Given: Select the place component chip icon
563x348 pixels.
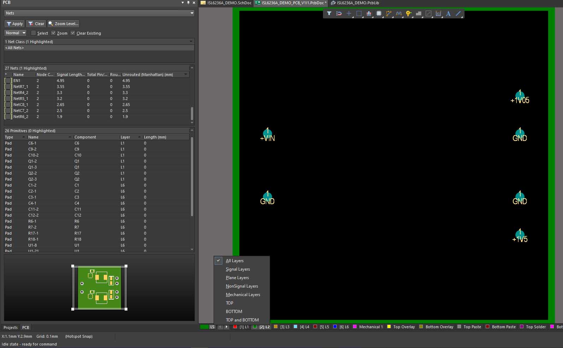Looking at the screenshot, I should tap(379, 13).
